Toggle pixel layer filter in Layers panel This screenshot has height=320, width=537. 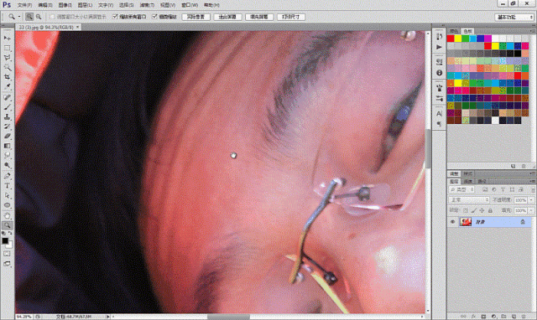pyautogui.click(x=485, y=189)
